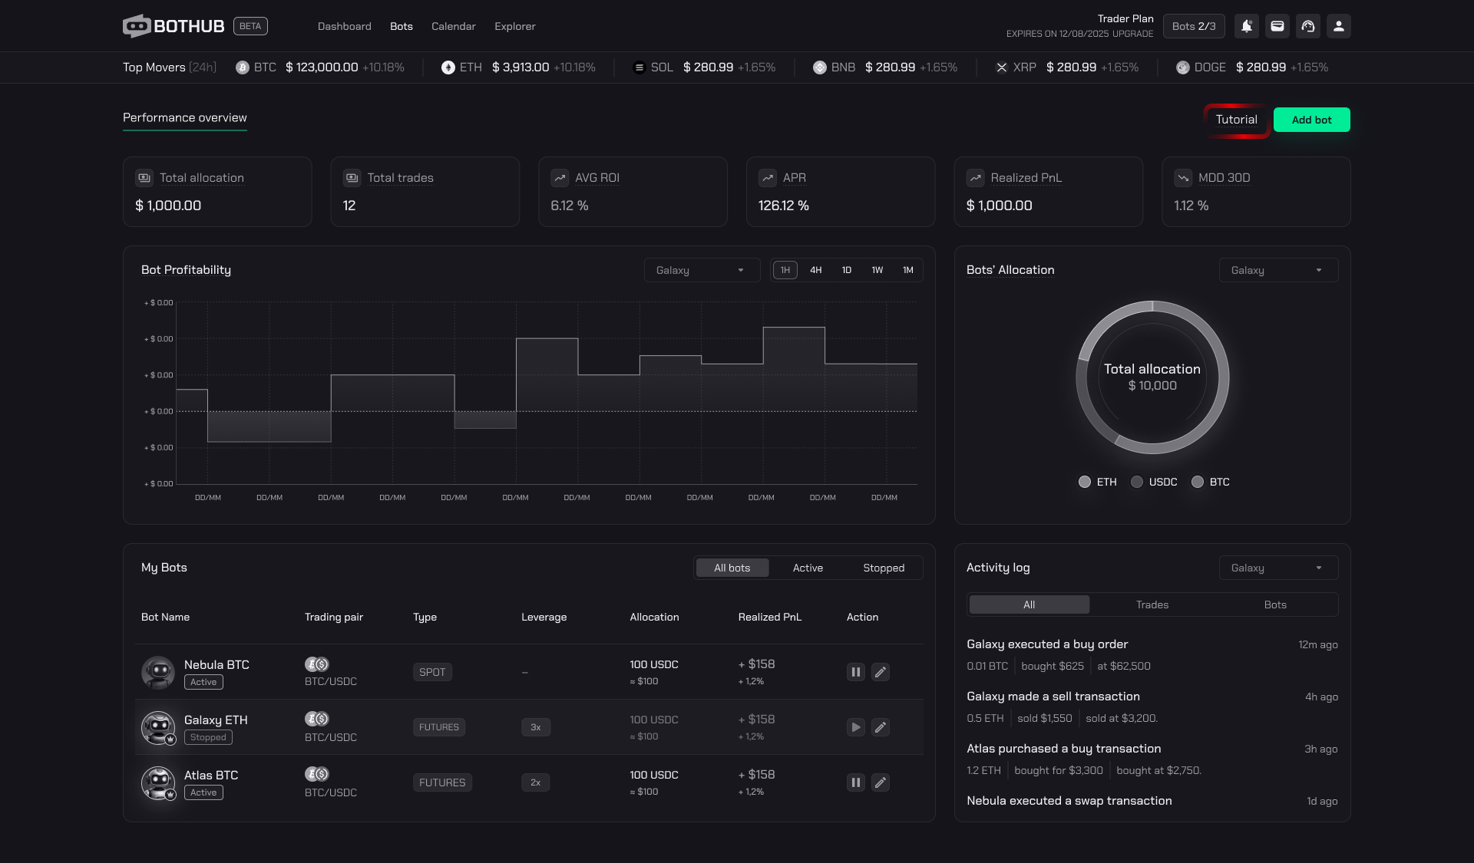The width and height of the screenshot is (1474, 863).
Task: Select the Stopped bots filter tab
Action: [883, 568]
